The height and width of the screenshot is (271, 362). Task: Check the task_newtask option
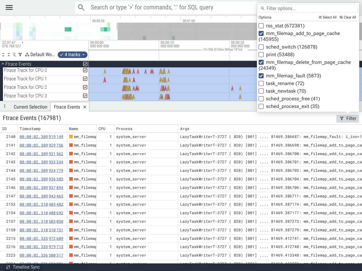261,91
